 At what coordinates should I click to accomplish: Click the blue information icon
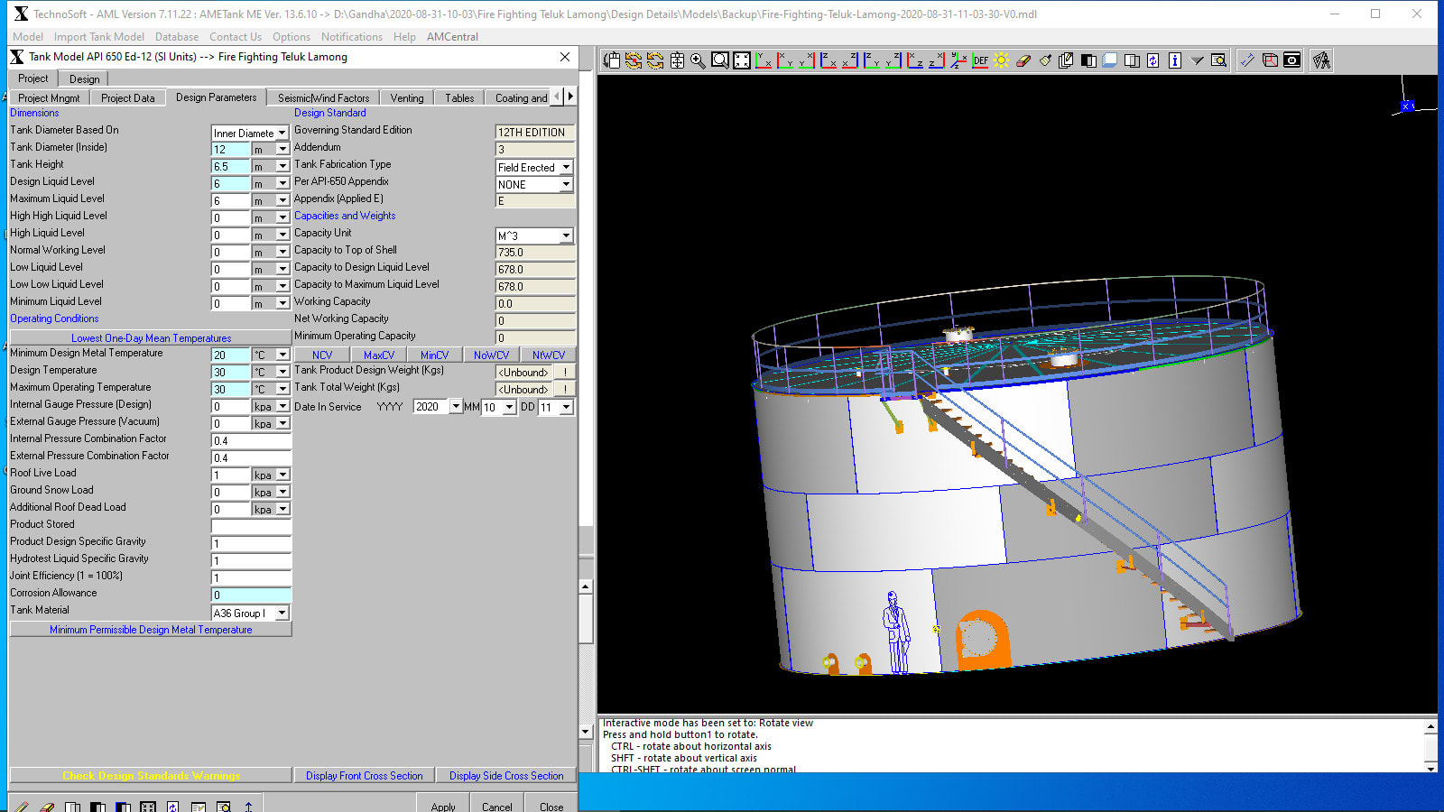(1175, 60)
